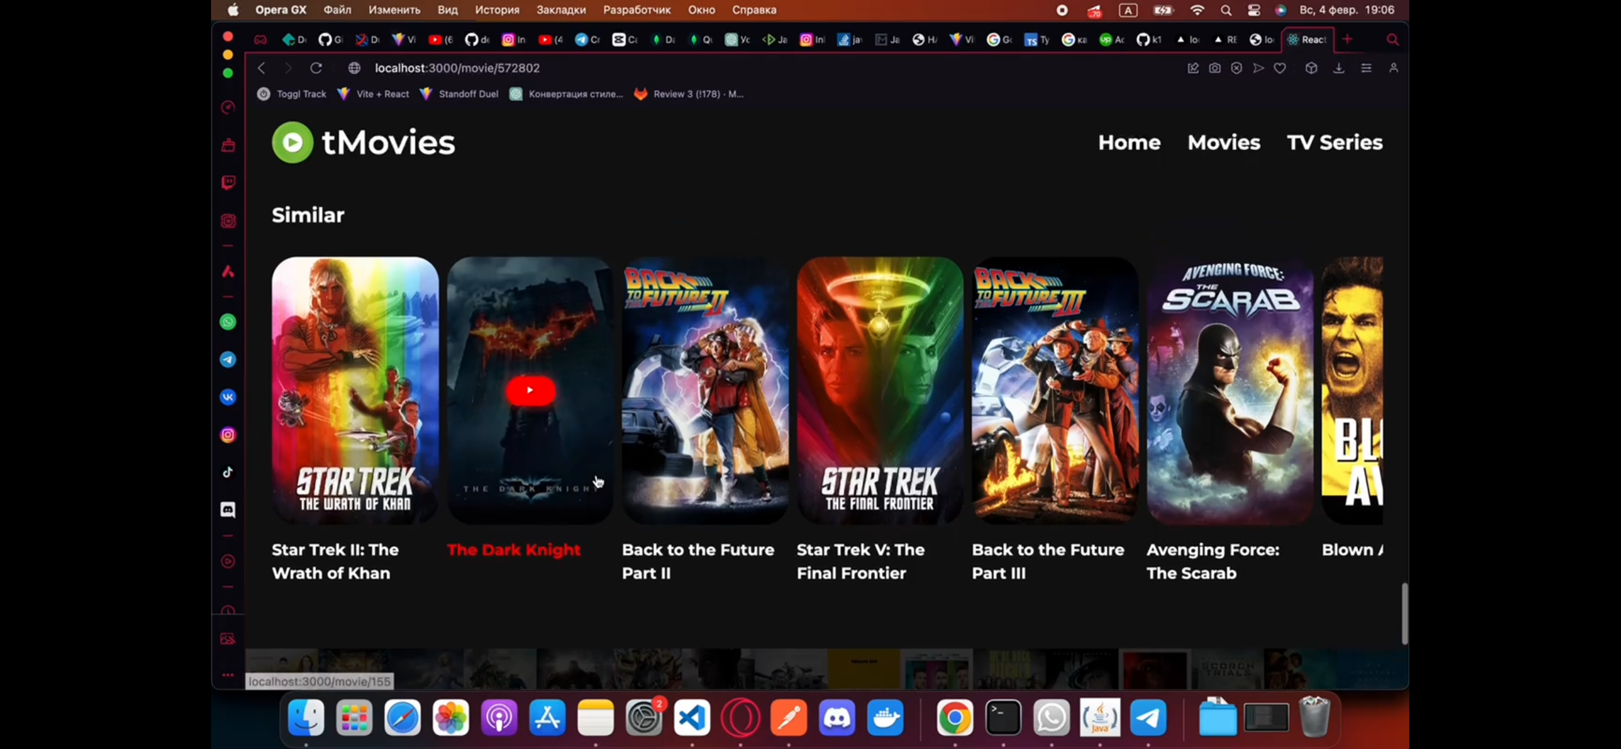Open the Vite + React bookmark

coord(373,94)
